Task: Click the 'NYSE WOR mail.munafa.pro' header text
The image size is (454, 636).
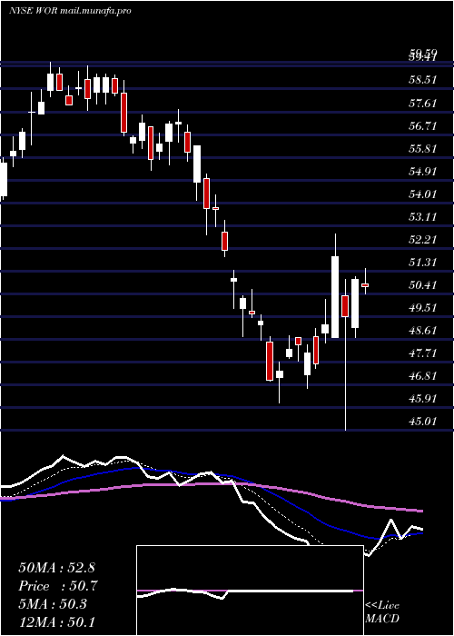Action: point(70,11)
